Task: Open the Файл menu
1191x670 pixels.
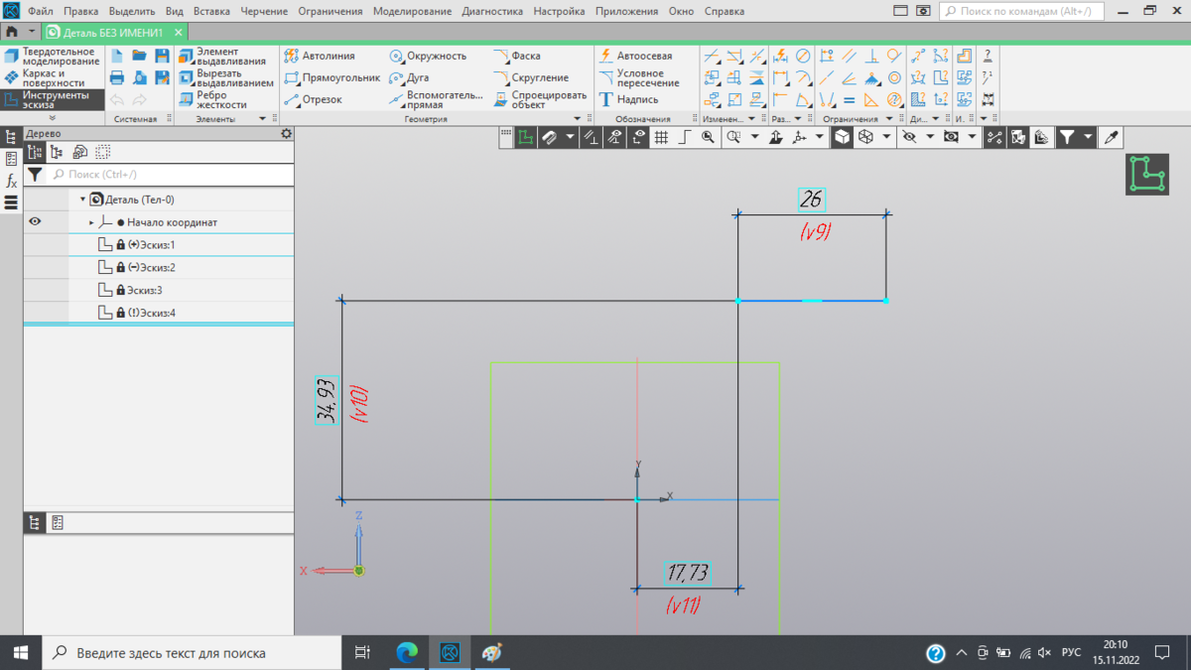Action: [41, 11]
